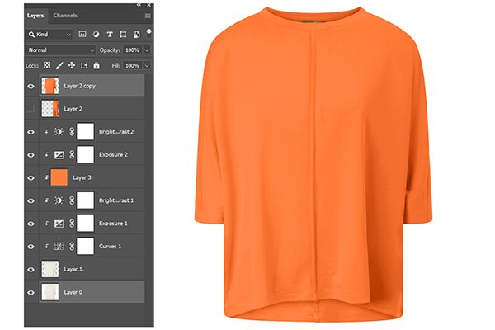This screenshot has height=330, width=495.
Task: Lock image pixels brush icon
Action: tap(59, 65)
